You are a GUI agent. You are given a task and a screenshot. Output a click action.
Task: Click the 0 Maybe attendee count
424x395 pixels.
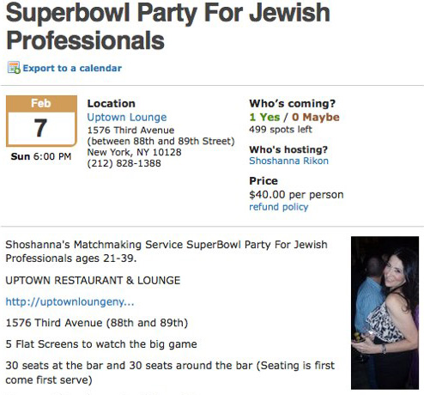pyautogui.click(x=316, y=117)
